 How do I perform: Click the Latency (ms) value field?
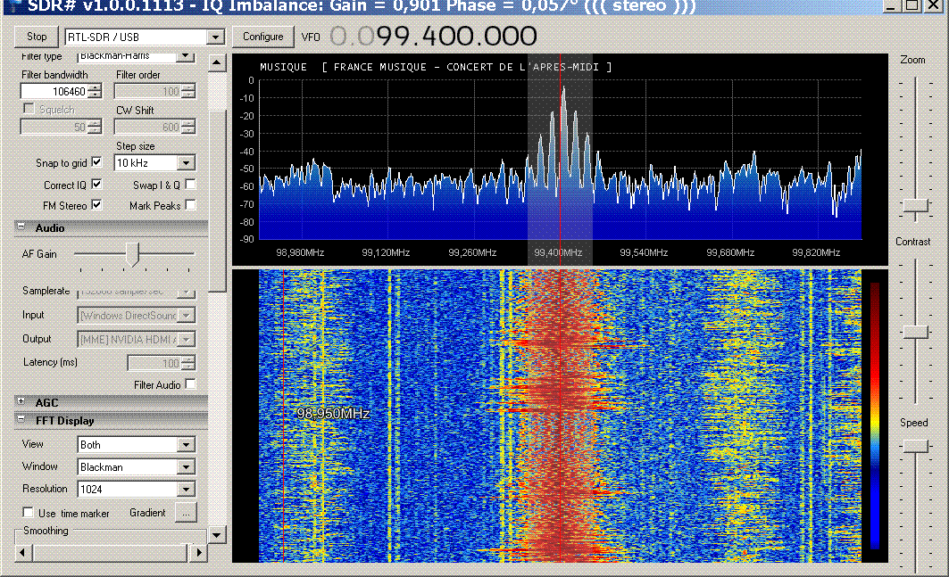pos(155,363)
